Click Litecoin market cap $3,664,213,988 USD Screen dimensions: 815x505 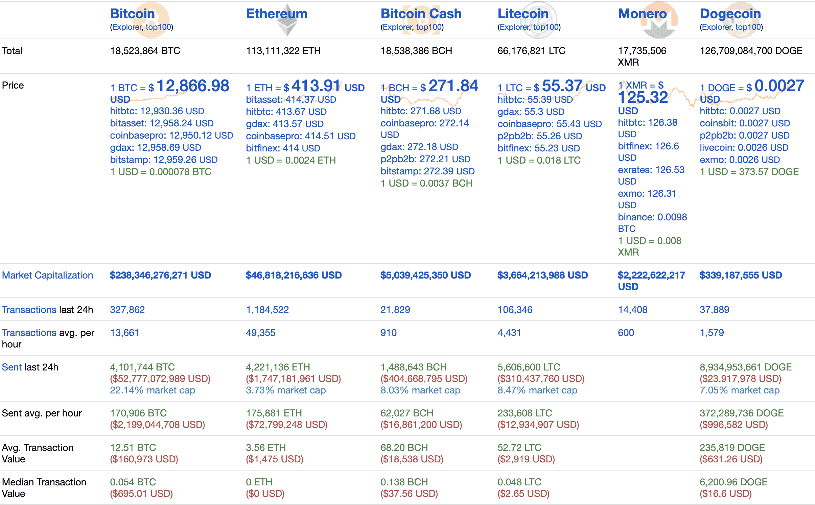[x=542, y=275]
